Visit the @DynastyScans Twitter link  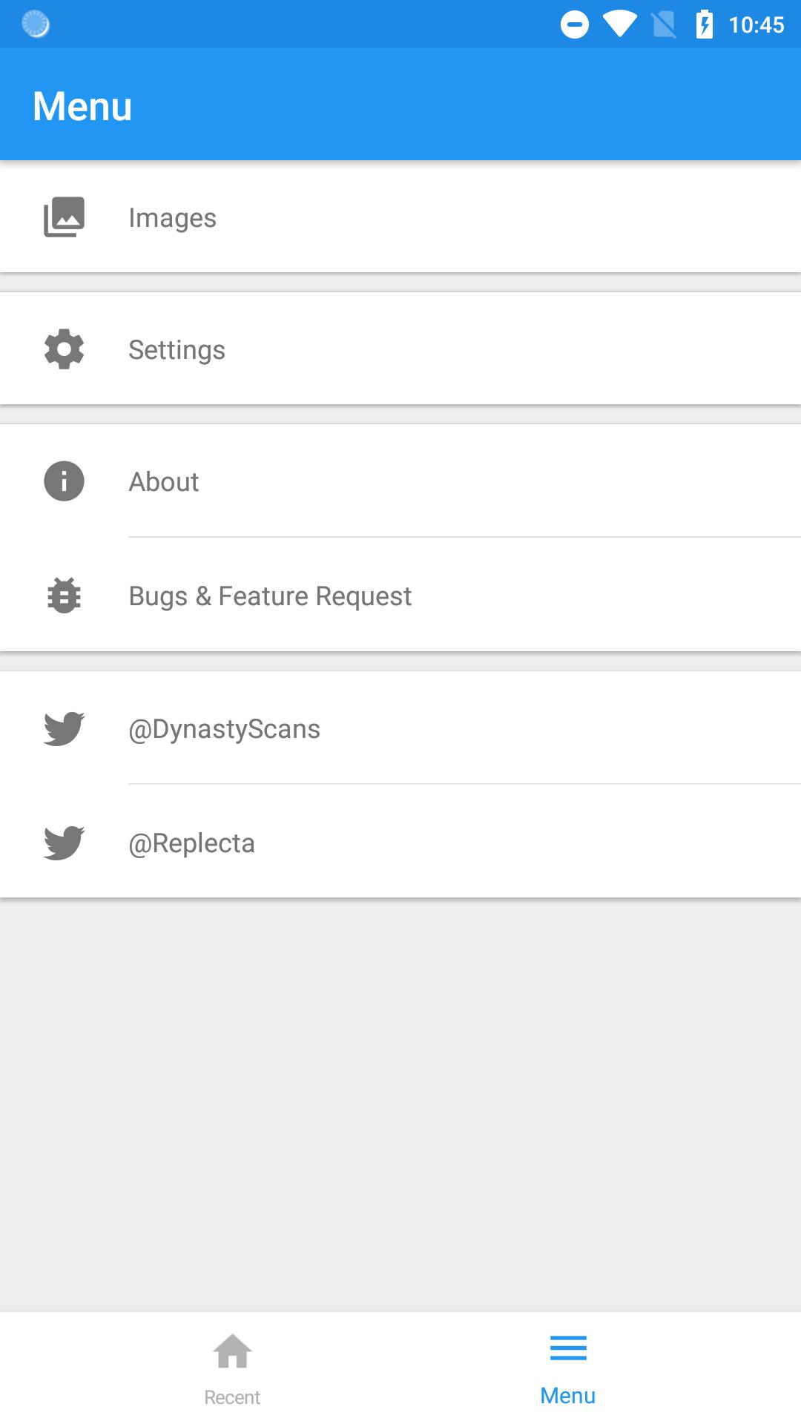(224, 729)
